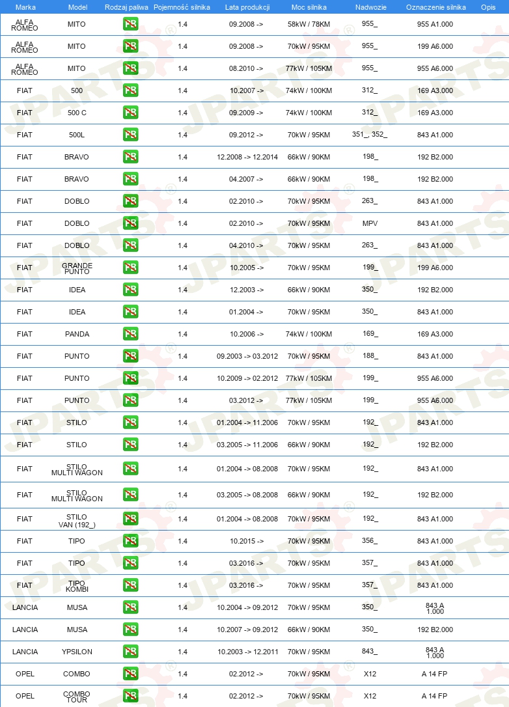Viewport: 509px width, 707px height.
Task: Click fuel icon for Idea 01.2004 row
Action: (131, 312)
